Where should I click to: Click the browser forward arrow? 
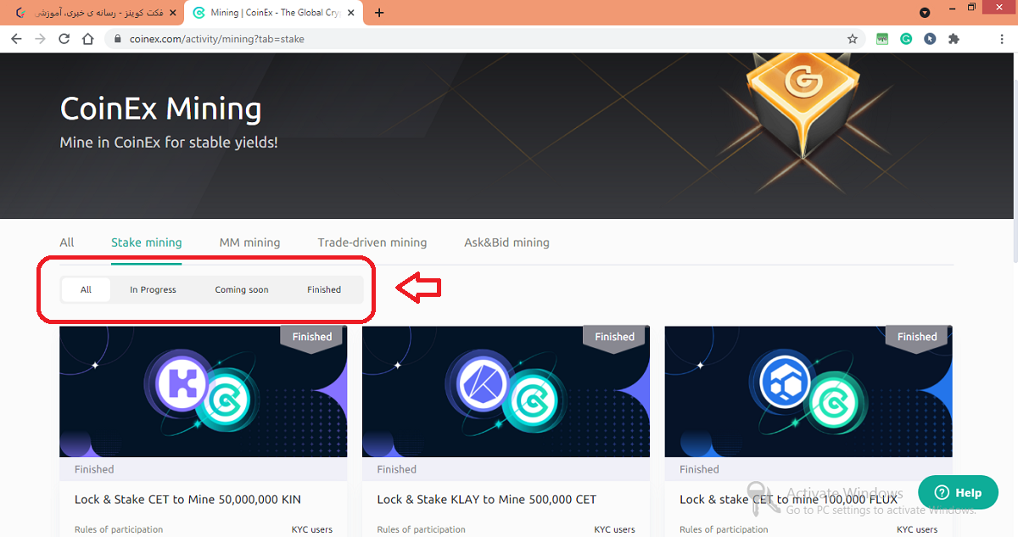coord(40,39)
